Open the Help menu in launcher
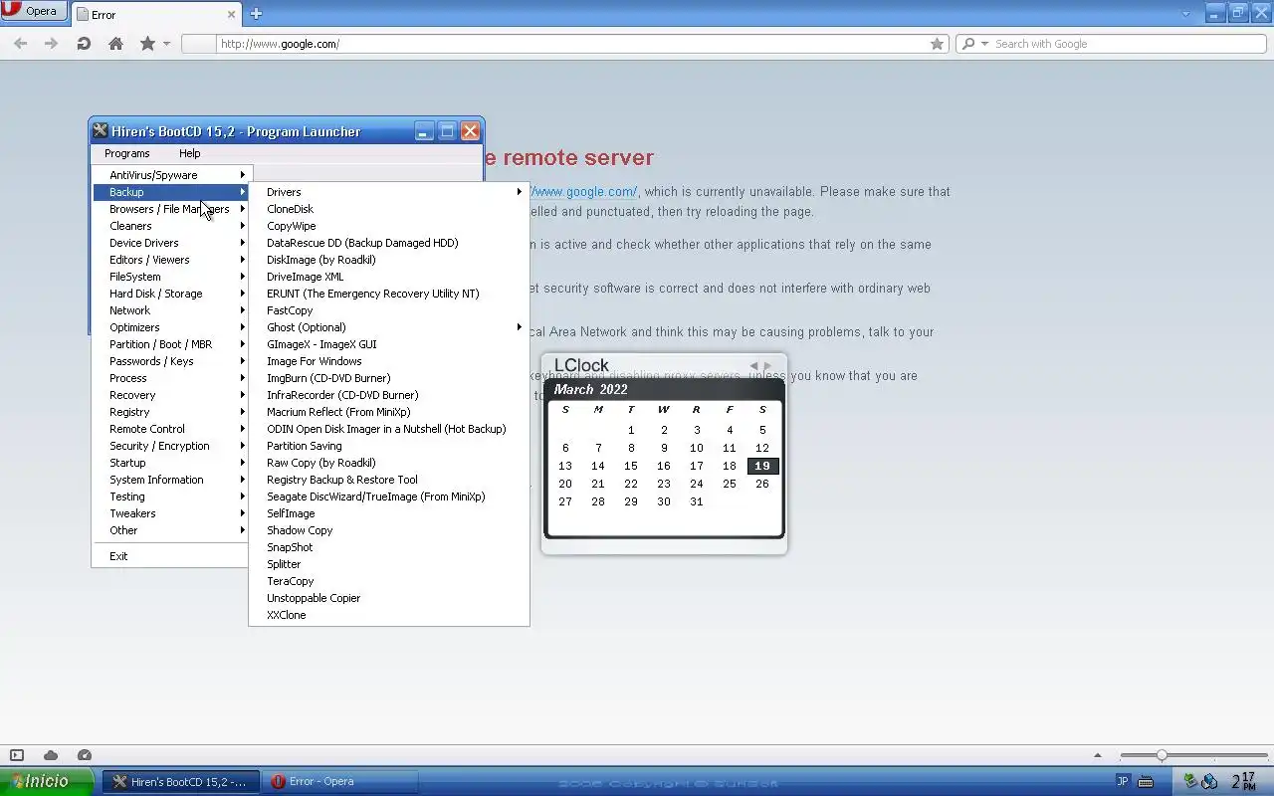 click(189, 153)
